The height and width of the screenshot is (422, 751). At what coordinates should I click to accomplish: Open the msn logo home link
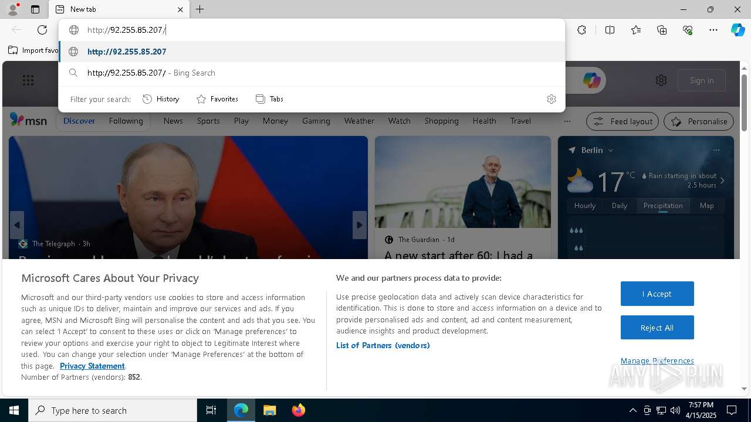[x=28, y=121]
